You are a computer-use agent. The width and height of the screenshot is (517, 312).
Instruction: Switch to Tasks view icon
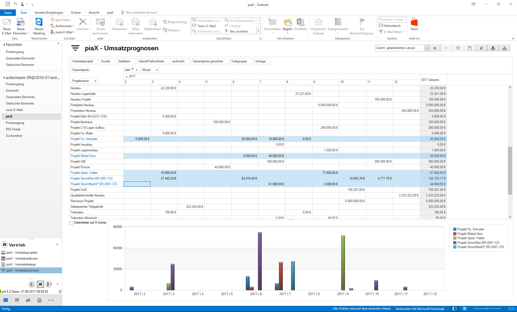pos(39,300)
